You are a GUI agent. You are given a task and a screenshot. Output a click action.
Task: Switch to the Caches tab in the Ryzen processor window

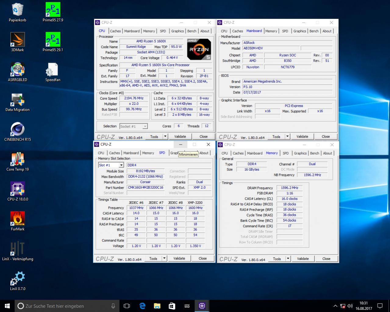115,31
